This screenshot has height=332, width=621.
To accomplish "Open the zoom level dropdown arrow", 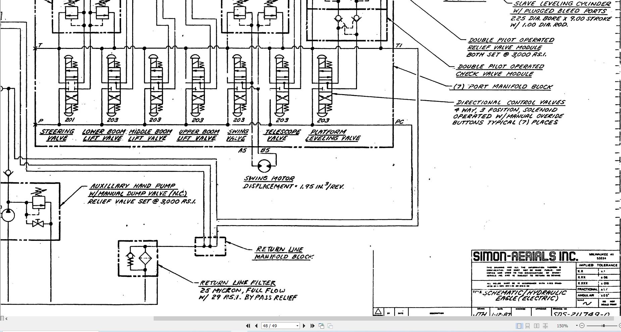I will 577,326.
